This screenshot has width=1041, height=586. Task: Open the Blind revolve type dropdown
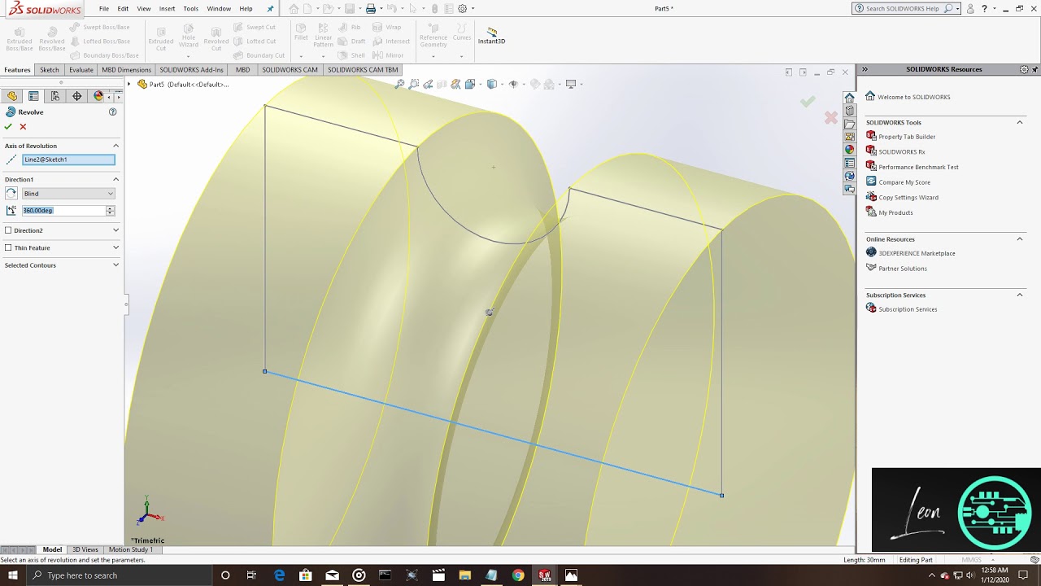tap(68, 194)
